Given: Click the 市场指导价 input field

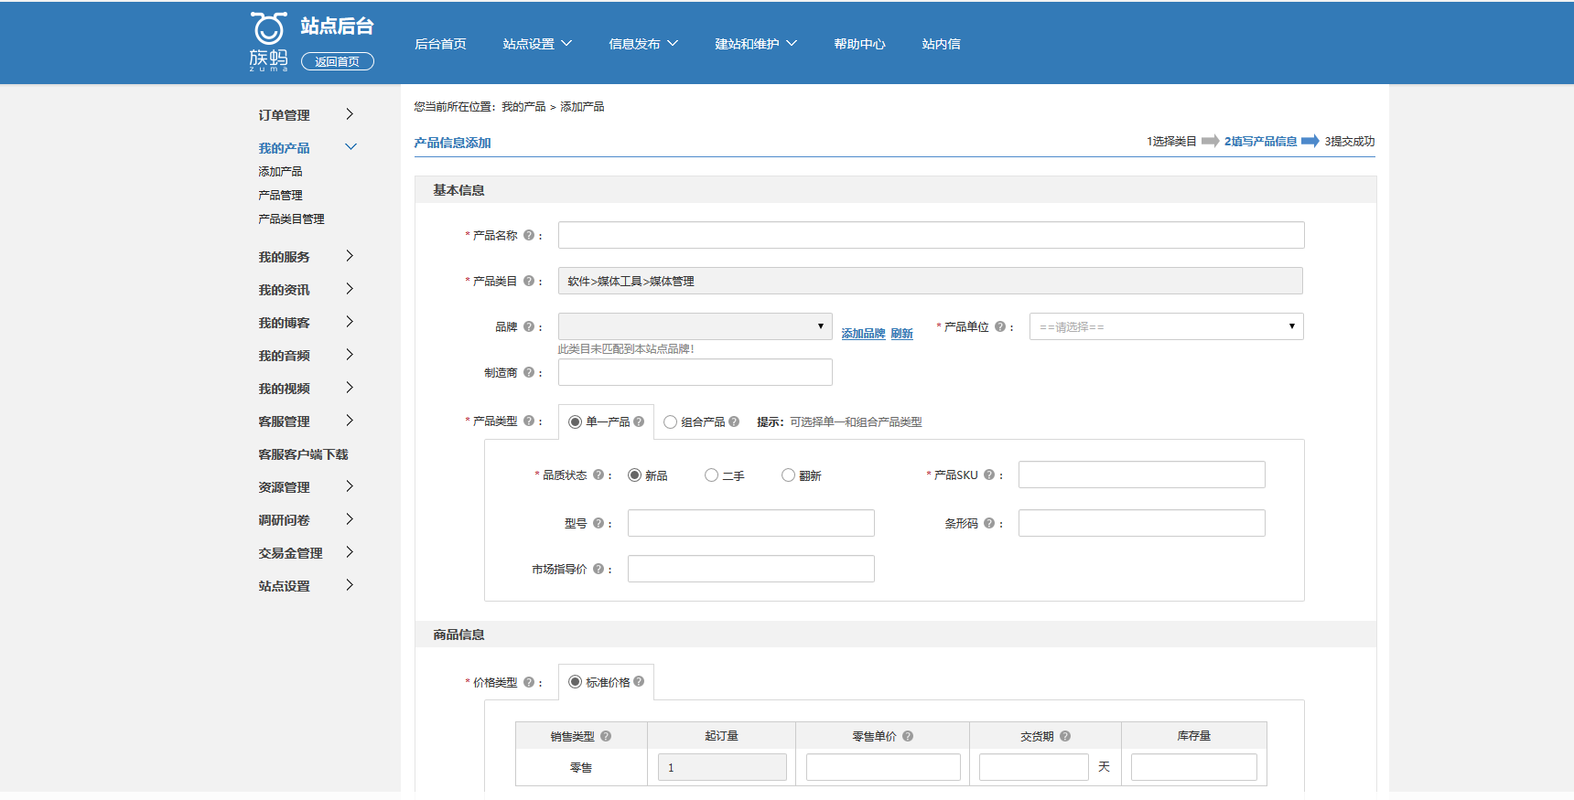Looking at the screenshot, I should click(x=751, y=569).
